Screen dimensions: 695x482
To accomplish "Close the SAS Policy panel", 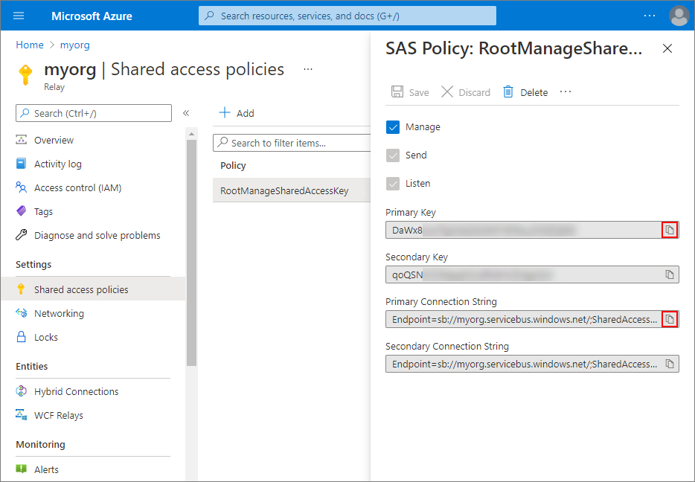I will click(667, 48).
